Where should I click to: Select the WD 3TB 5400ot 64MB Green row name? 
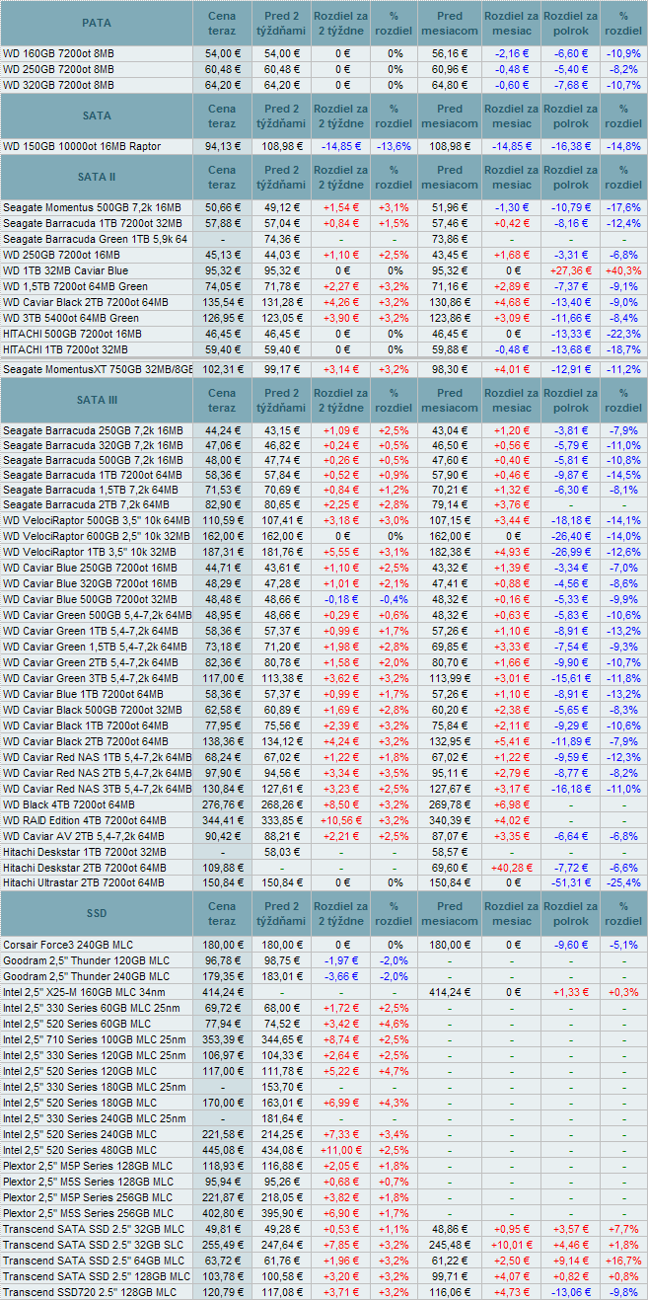71,318
